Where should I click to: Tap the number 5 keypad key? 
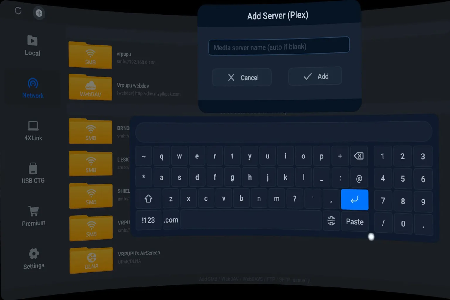coord(403,179)
